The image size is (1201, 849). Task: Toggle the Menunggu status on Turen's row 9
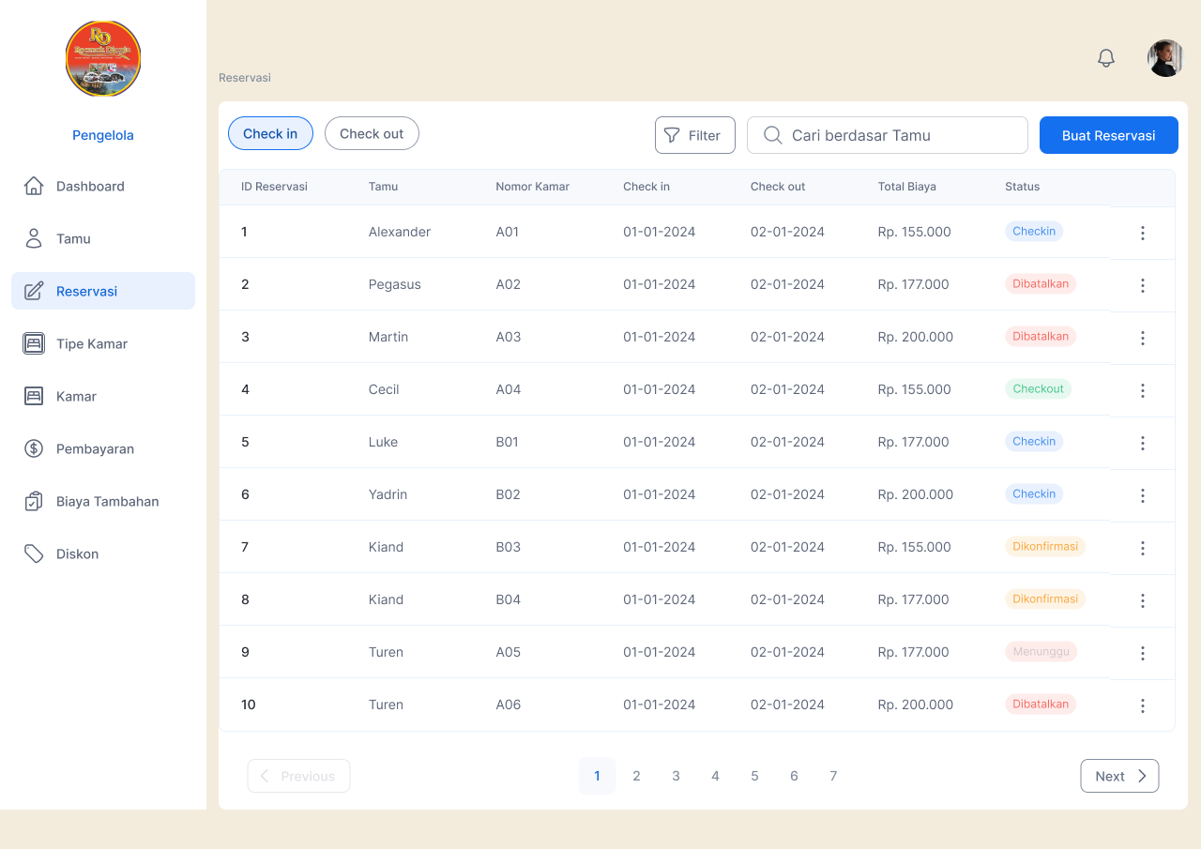tap(1041, 652)
